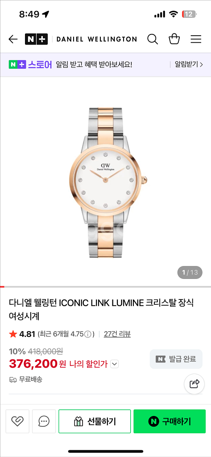
Task: Open the 27건 리뷰 link
Action: [117, 334]
